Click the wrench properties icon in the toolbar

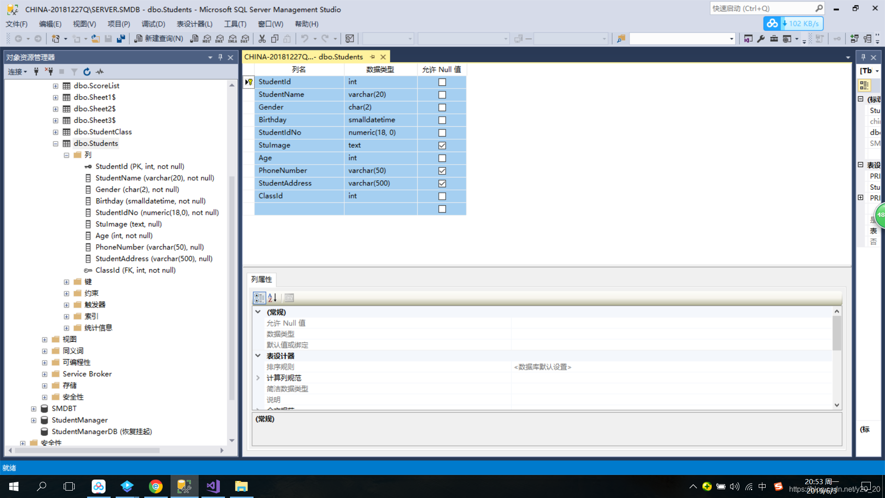pos(761,39)
